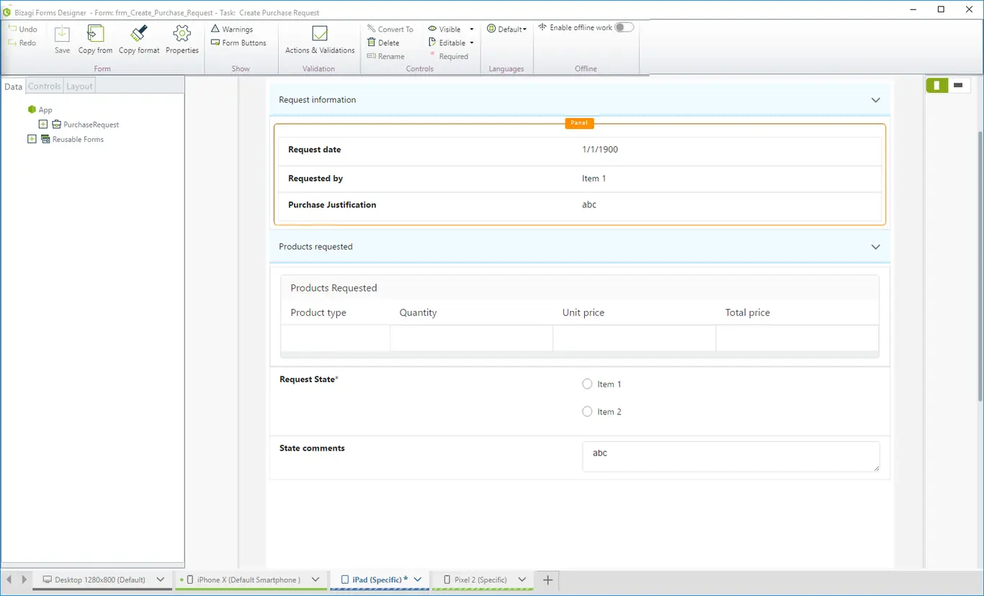Switch to the Layout tab
Image resolution: width=984 pixels, height=596 pixels.
[79, 86]
